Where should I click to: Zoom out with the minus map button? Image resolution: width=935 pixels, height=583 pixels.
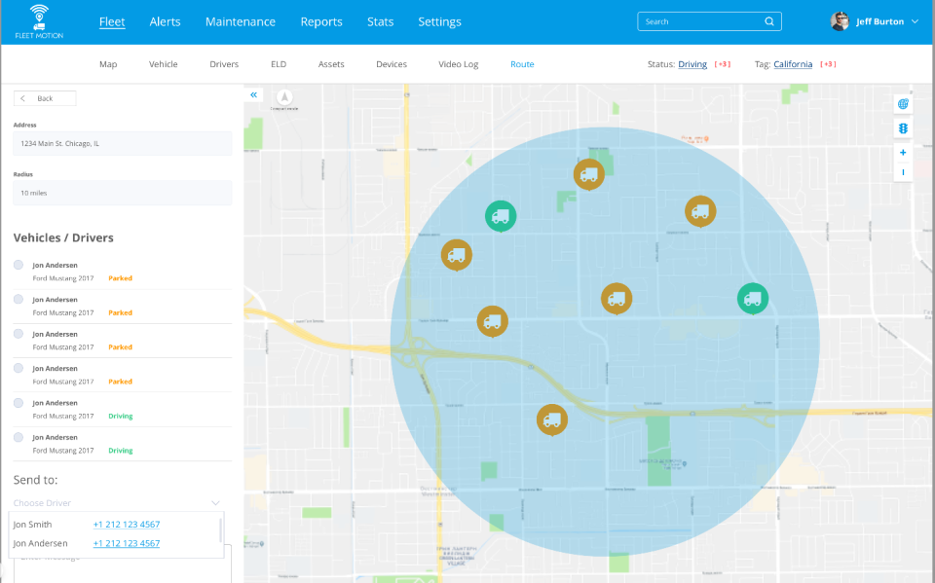tap(903, 172)
